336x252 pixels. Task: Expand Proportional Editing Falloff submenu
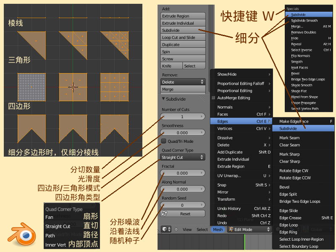pyautogui.click(x=241, y=83)
